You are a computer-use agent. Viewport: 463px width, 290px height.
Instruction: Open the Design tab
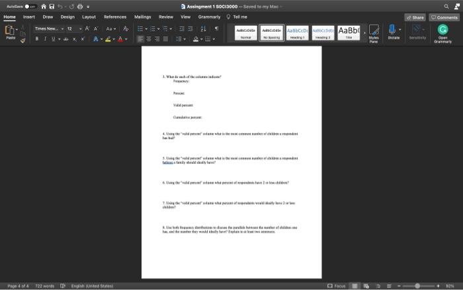pyautogui.click(x=67, y=17)
